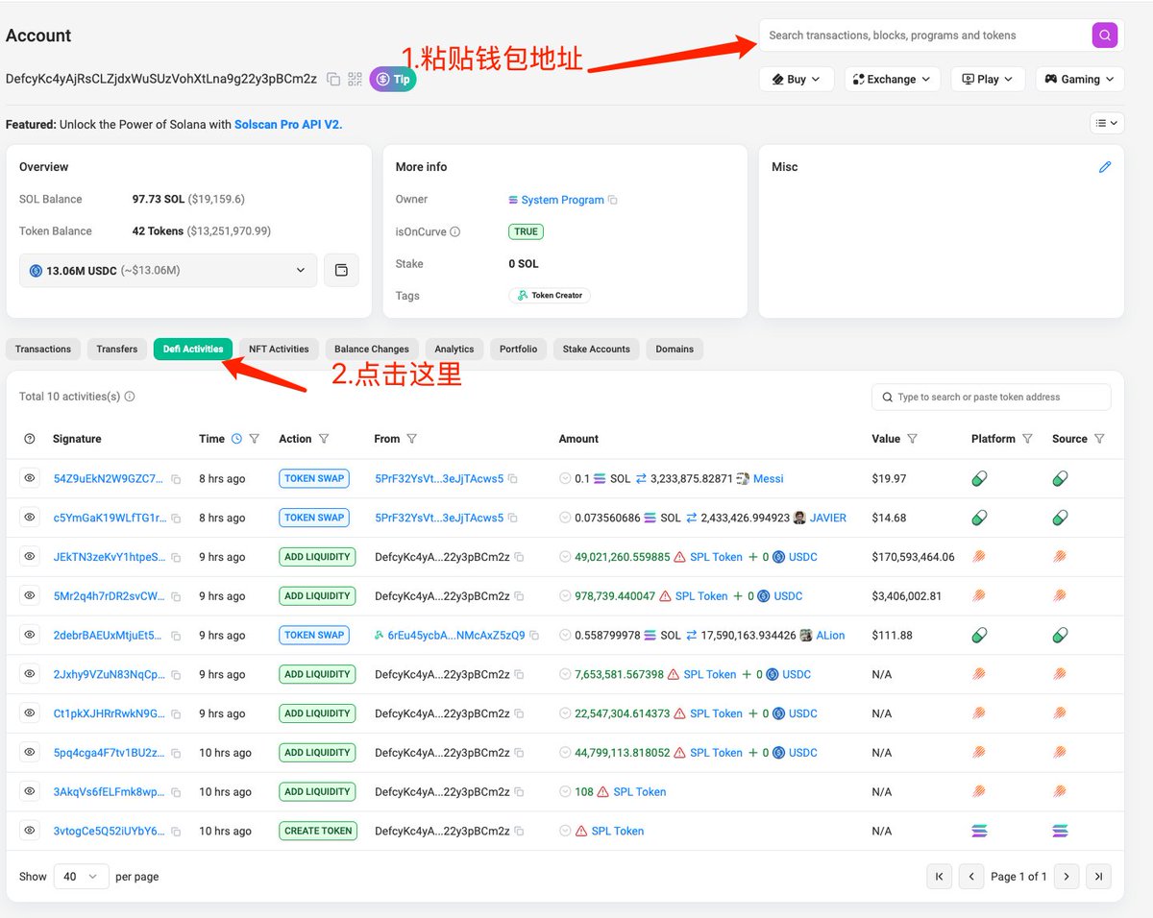Expand the 13.06M USDC token balance dropdown

[300, 270]
